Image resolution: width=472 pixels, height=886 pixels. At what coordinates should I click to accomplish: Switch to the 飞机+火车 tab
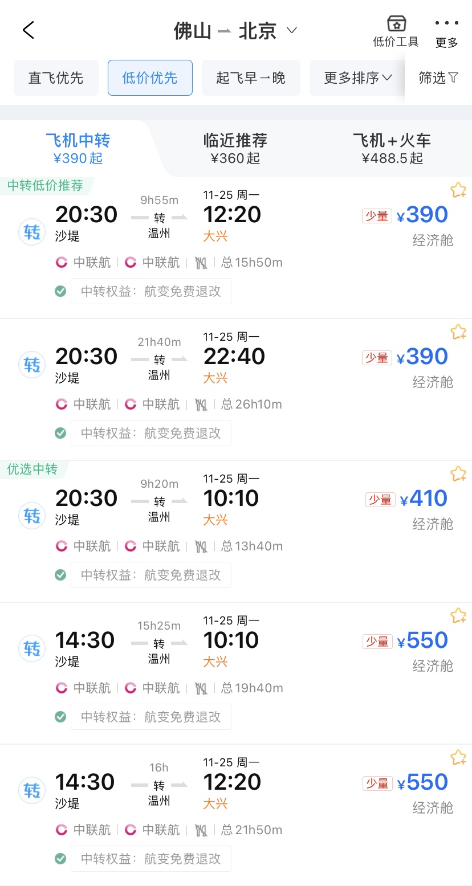pyautogui.click(x=392, y=148)
